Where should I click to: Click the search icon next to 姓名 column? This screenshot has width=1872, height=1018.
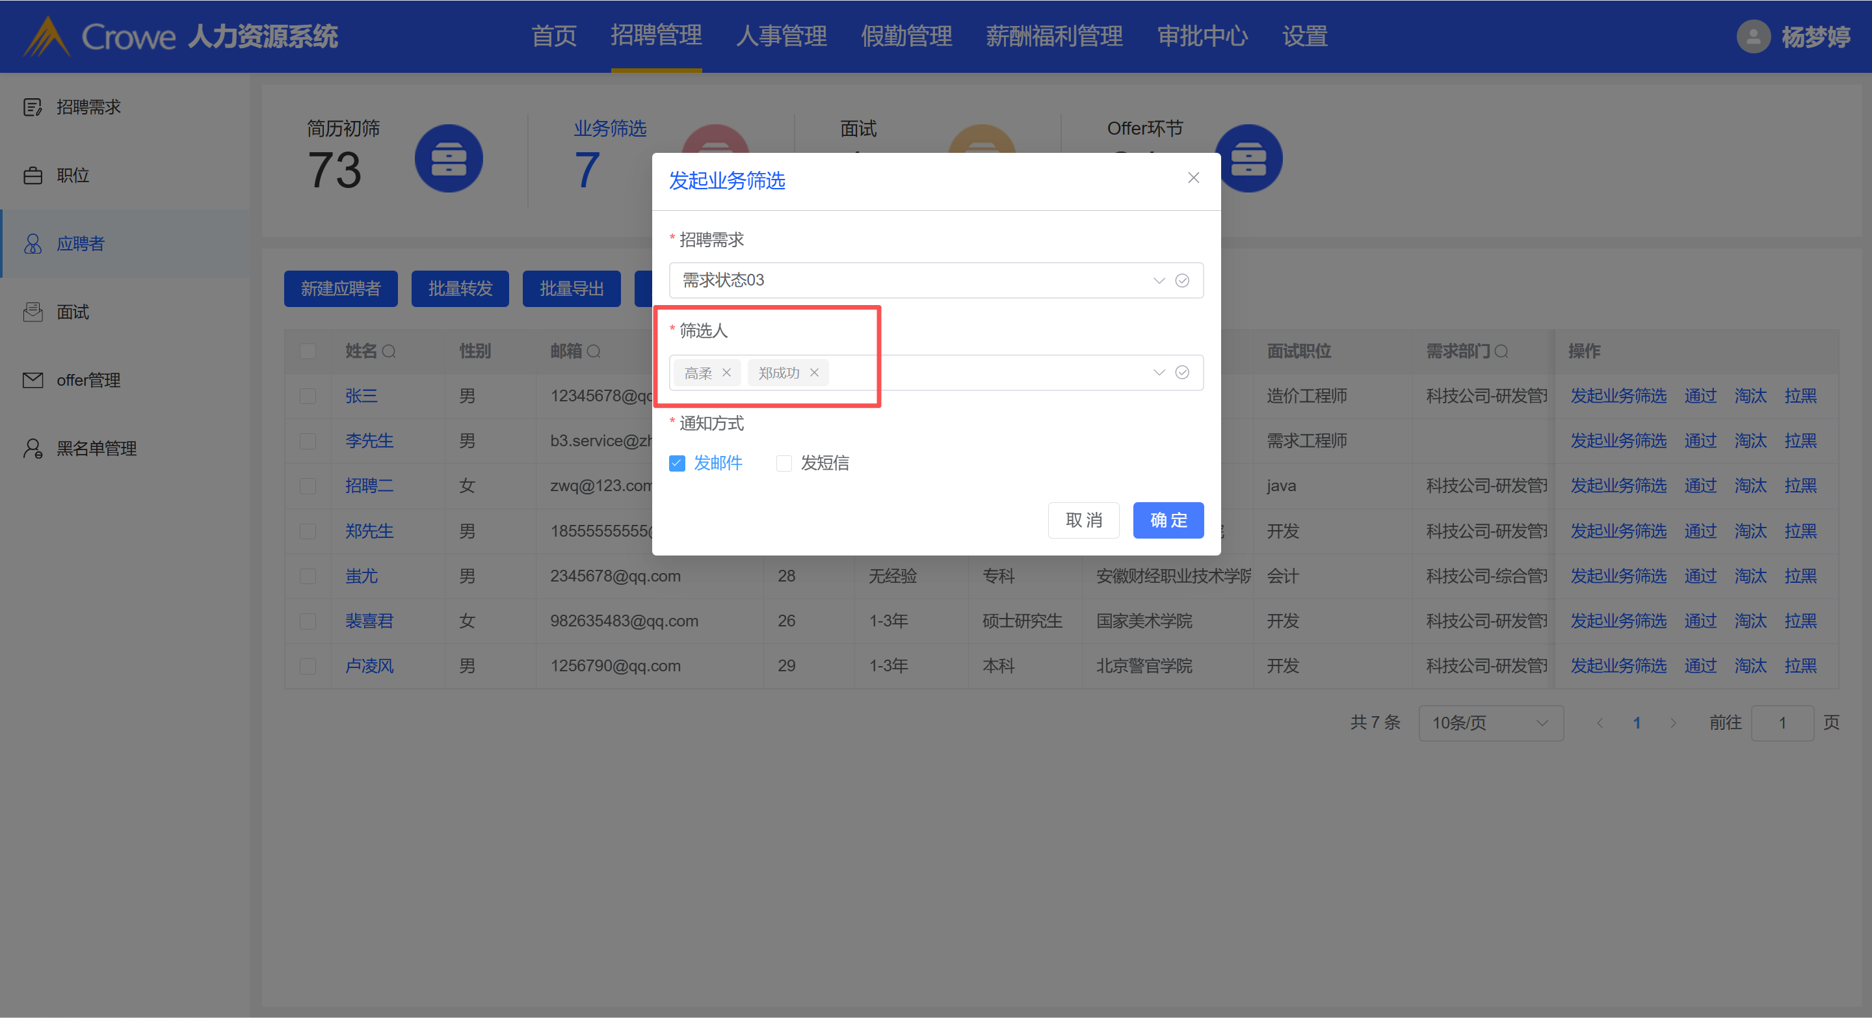389,352
